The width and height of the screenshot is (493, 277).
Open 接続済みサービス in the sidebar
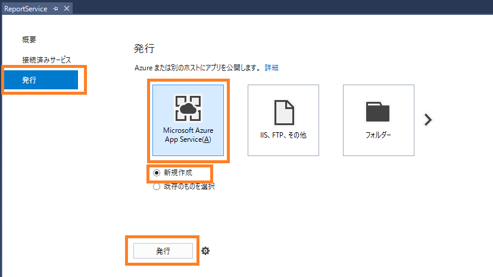pos(46,60)
